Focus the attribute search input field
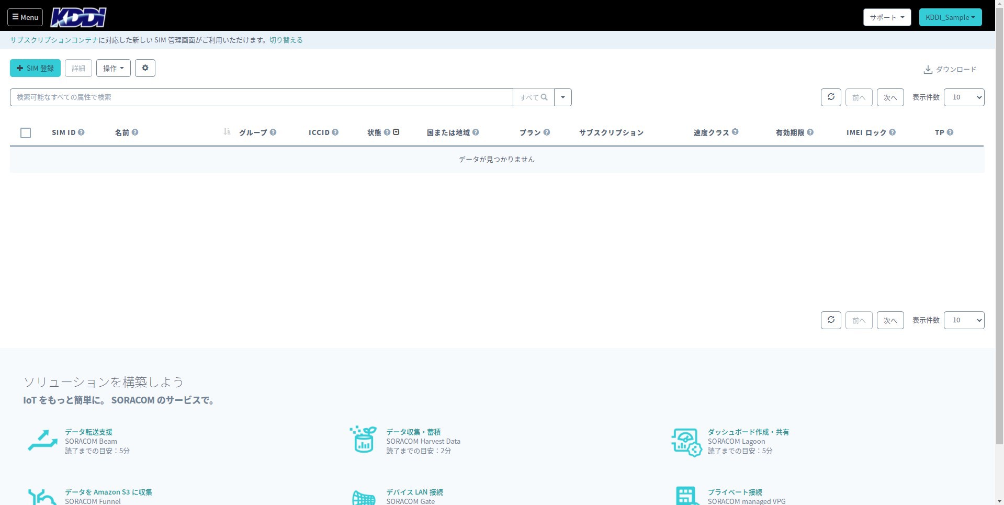The image size is (1004, 505). (261, 97)
